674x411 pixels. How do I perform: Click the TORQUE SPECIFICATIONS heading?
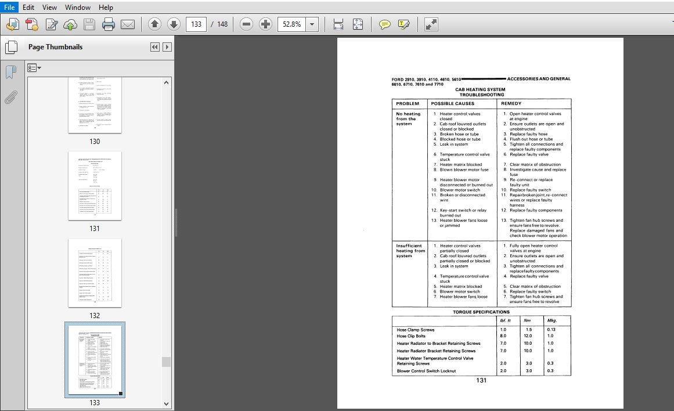(481, 312)
